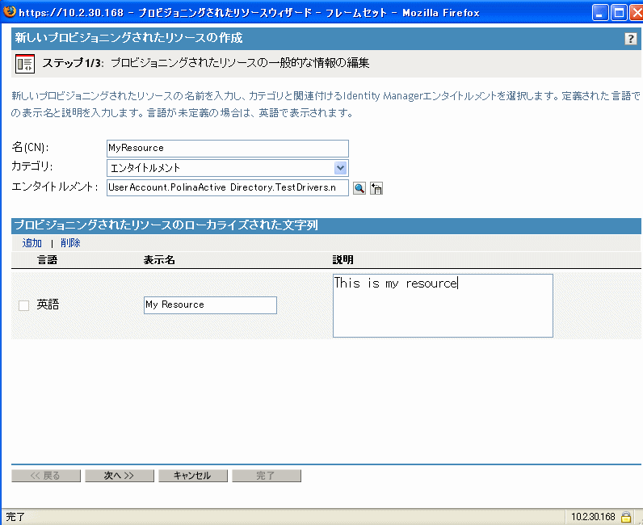Click the << 戻る back button
This screenshot has height=525, width=643.
click(x=45, y=476)
